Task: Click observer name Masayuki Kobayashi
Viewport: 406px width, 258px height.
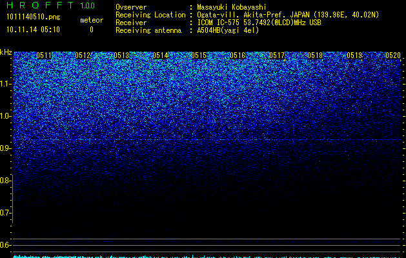Action: [232, 7]
